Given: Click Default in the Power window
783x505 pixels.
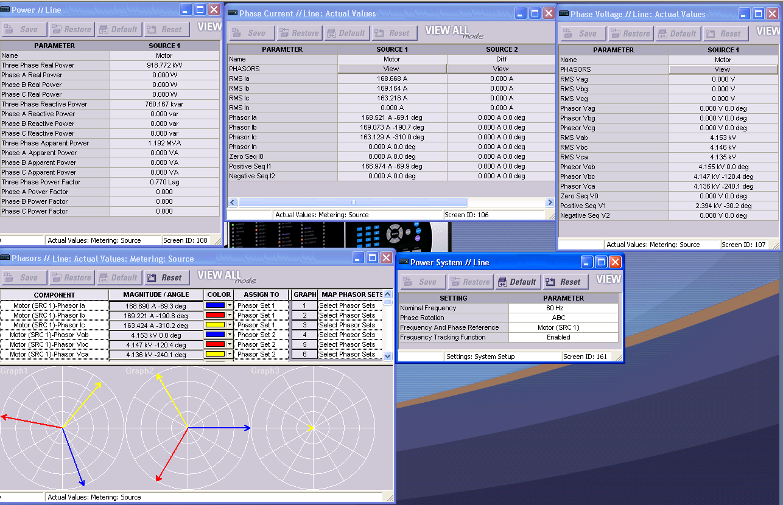Looking at the screenshot, I should (x=119, y=29).
